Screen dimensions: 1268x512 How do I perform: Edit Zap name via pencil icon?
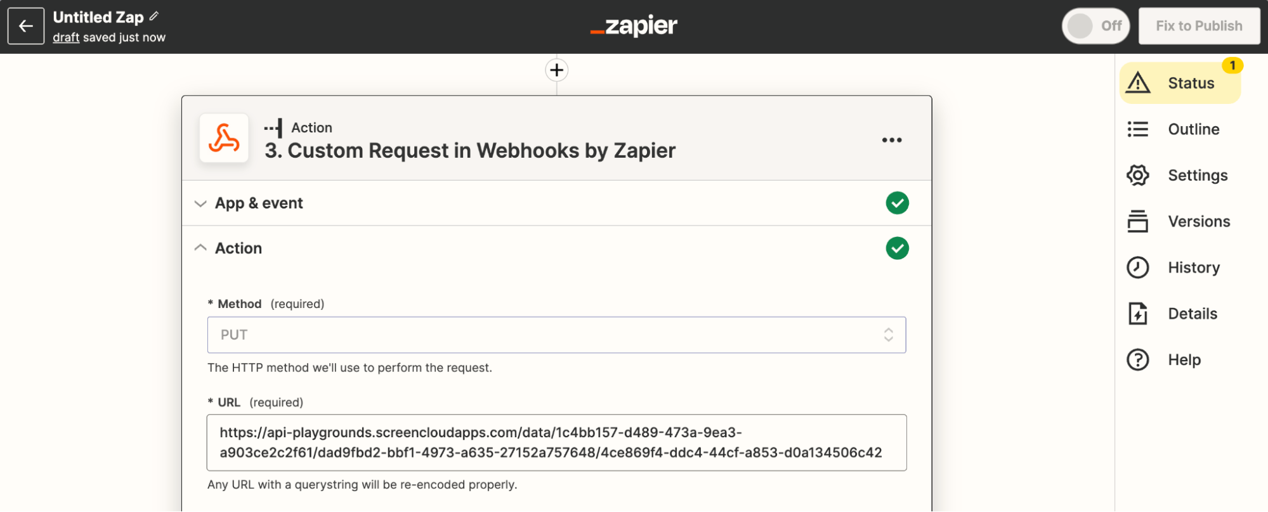pyautogui.click(x=154, y=16)
